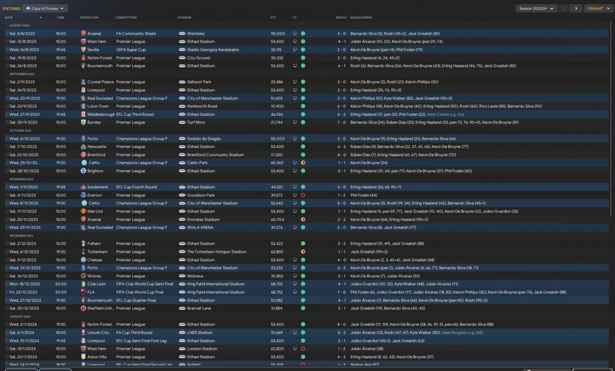Tick the selection circle for Sat, 5/8/2023
The image size is (615, 371).
(x=7, y=34)
